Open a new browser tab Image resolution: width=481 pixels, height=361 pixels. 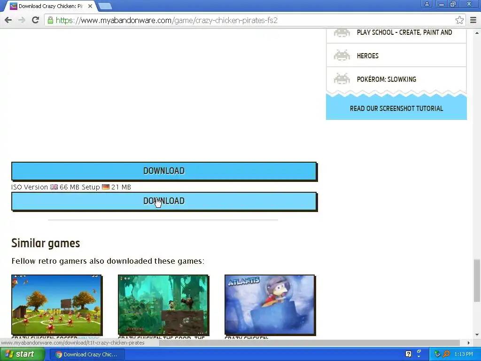(105, 6)
